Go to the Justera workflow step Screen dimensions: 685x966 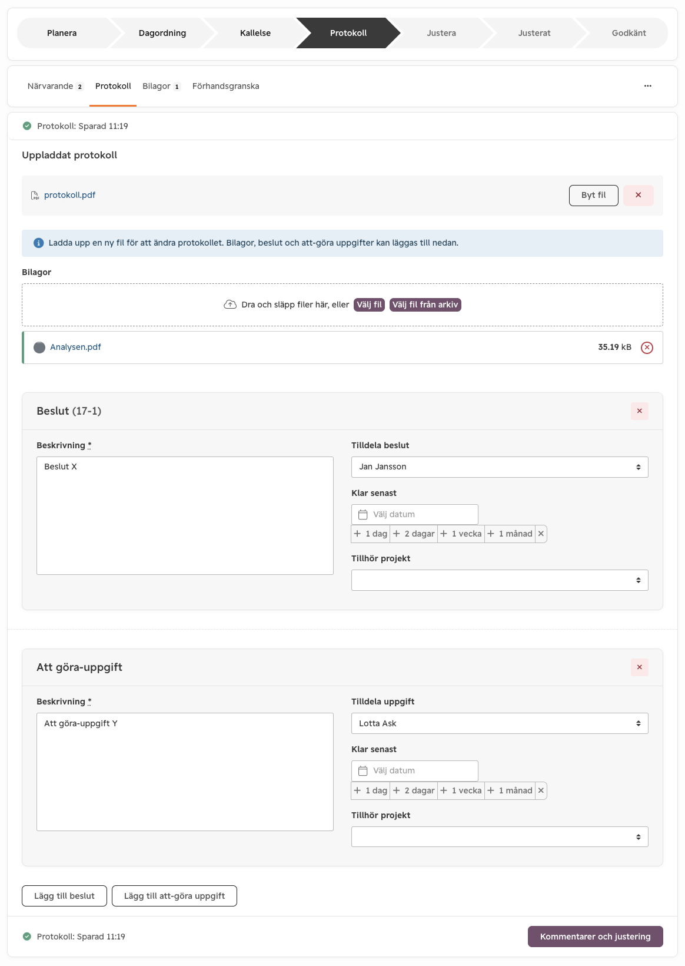[441, 33]
